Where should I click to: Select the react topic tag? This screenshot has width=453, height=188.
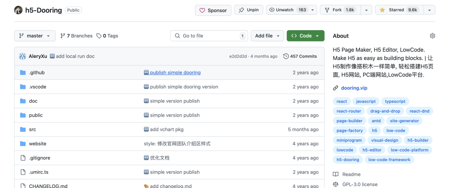pos(342,101)
